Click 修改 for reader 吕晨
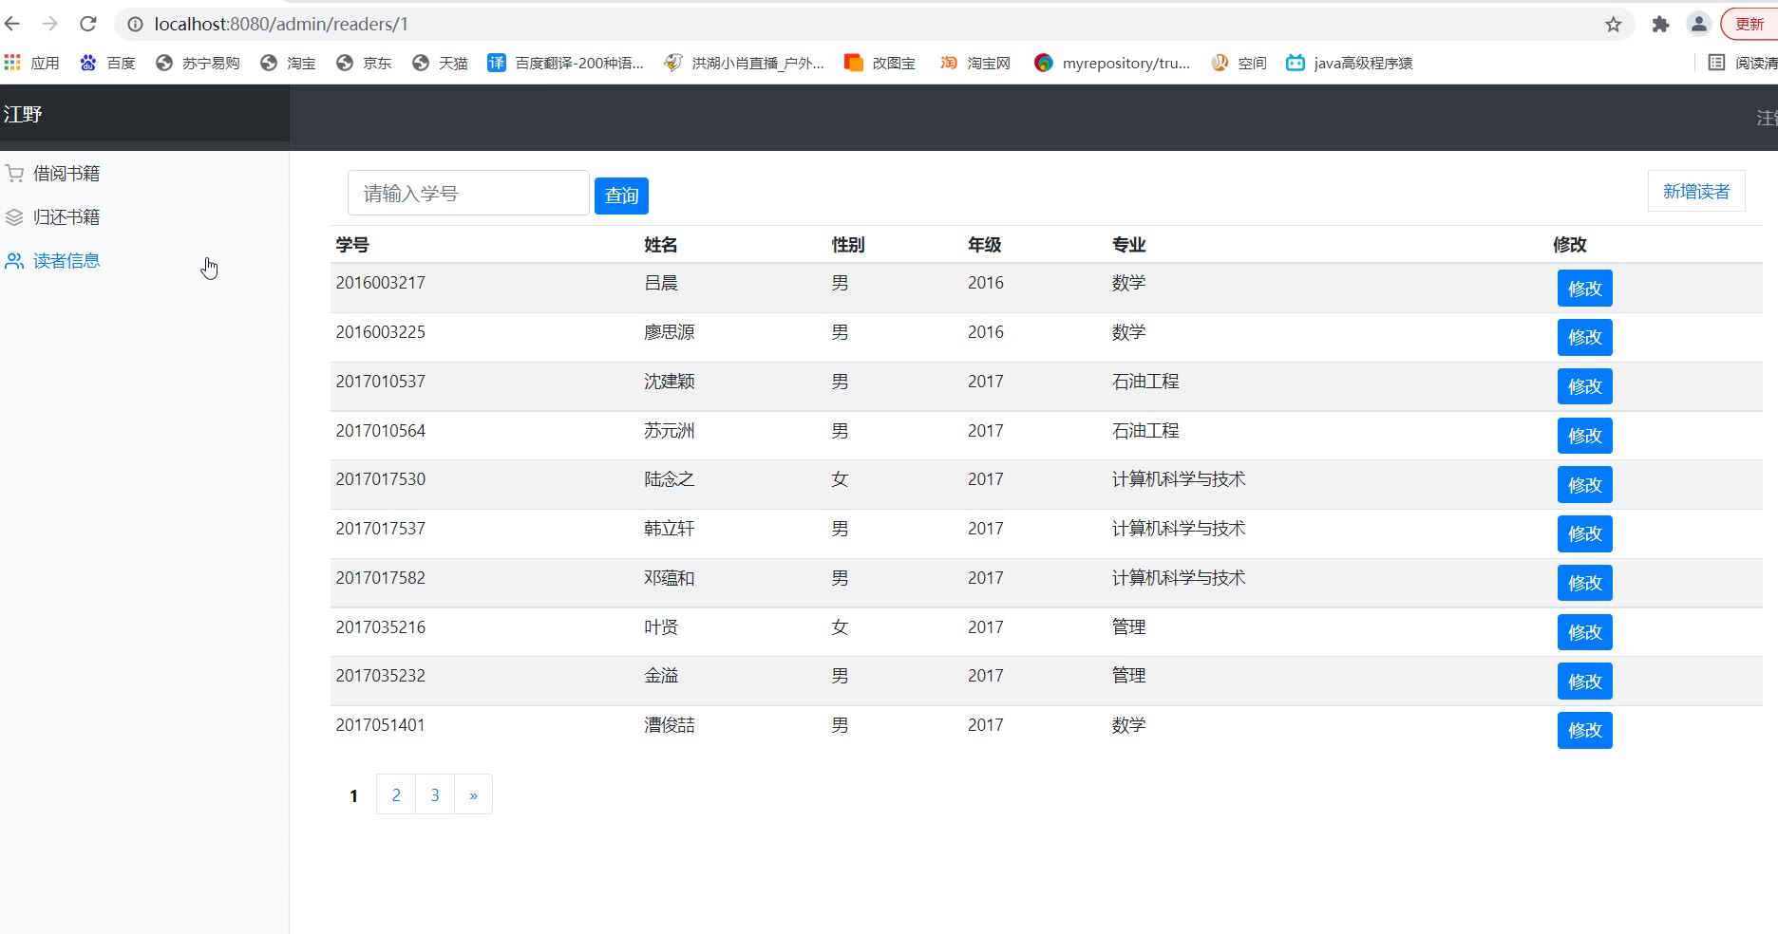 tap(1584, 289)
